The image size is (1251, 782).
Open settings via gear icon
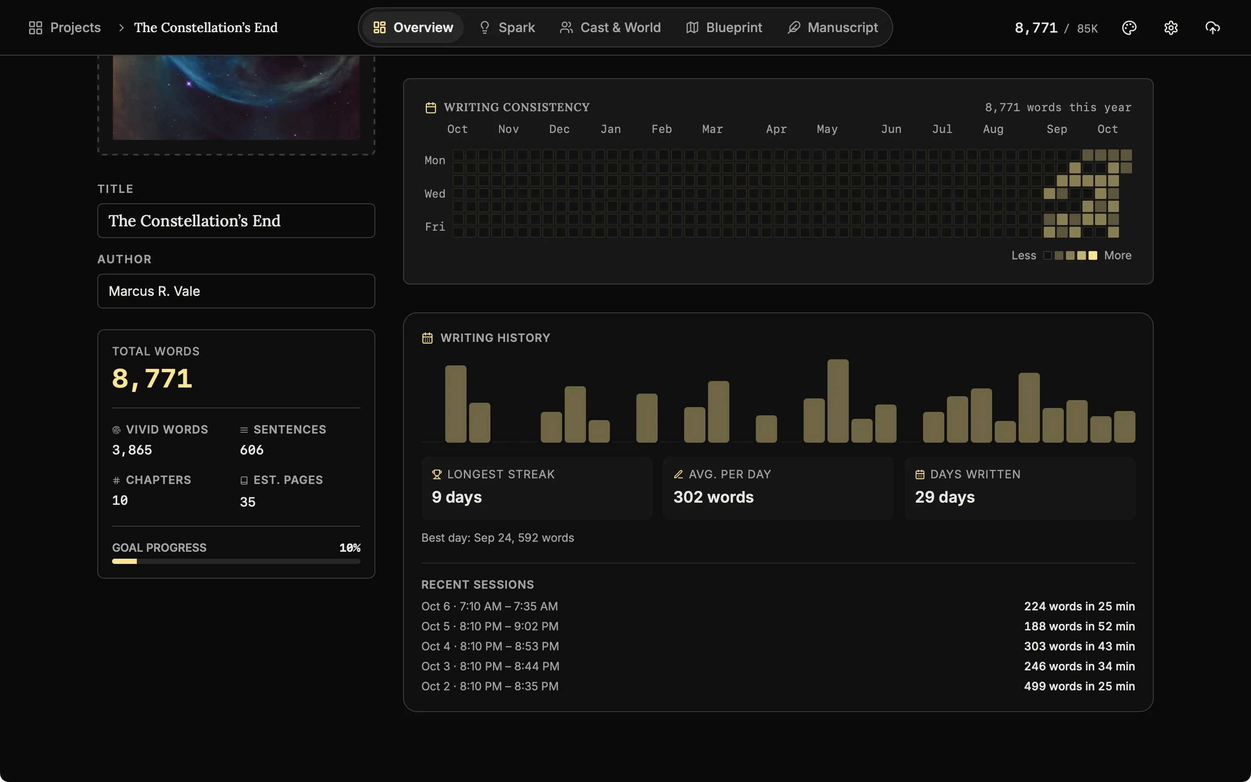coord(1171,27)
